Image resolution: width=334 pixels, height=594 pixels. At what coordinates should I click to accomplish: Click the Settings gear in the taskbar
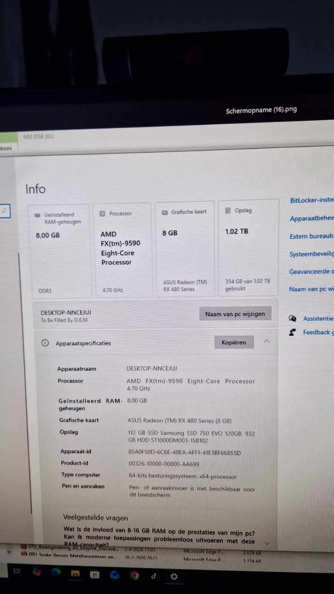174,577
